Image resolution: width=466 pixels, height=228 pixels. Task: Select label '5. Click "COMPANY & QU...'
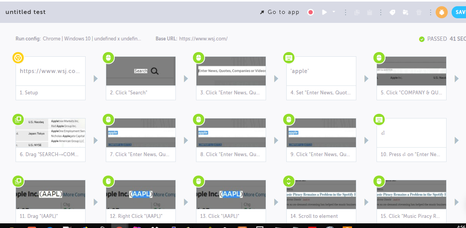coord(411,92)
